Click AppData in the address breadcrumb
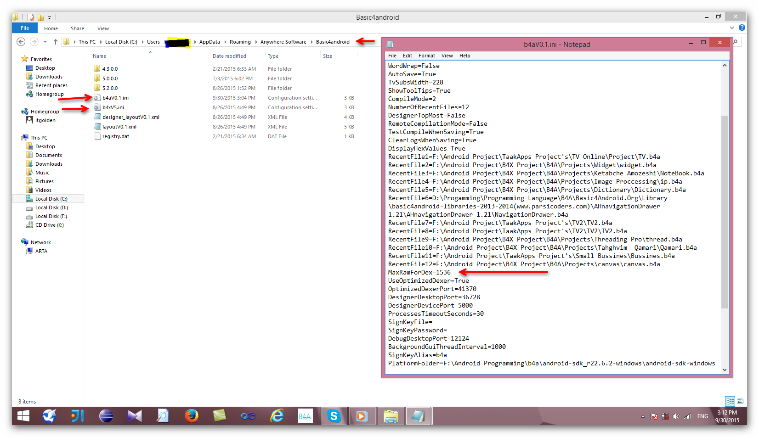The width and height of the screenshot is (759, 437). point(210,42)
